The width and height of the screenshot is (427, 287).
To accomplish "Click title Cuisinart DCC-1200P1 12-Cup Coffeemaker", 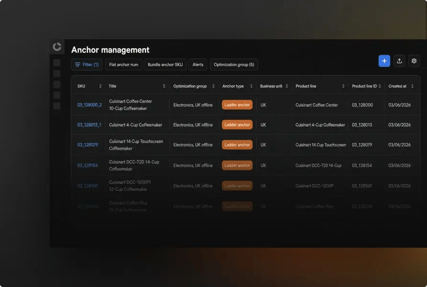I will (x=130, y=186).
